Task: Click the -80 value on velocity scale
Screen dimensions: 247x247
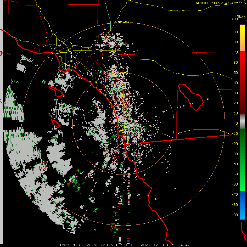Action: (235, 205)
